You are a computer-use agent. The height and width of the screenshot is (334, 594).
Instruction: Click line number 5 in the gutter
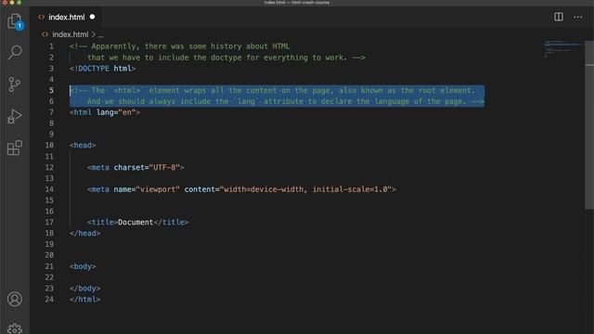[x=51, y=90]
